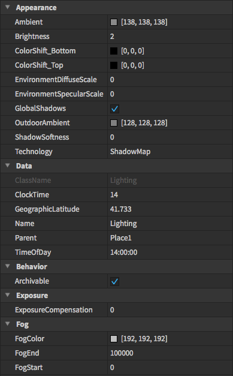Collapse the Behavior section triangle
The image size is (233, 376).
click(x=7, y=266)
